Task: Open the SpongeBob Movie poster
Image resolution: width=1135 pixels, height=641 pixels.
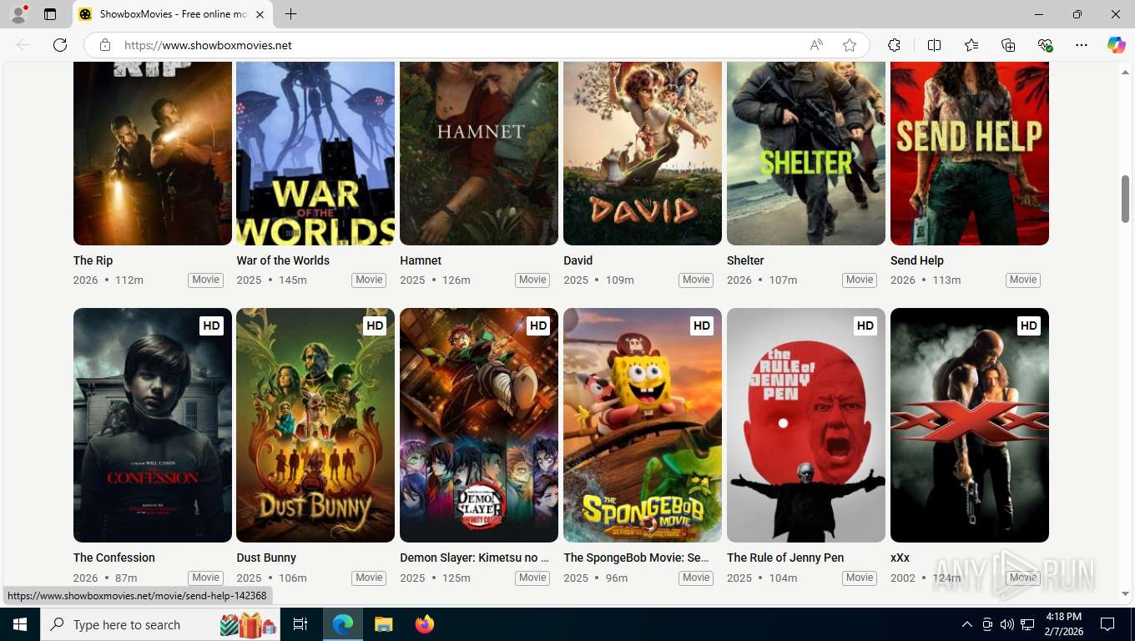Action: click(x=643, y=425)
